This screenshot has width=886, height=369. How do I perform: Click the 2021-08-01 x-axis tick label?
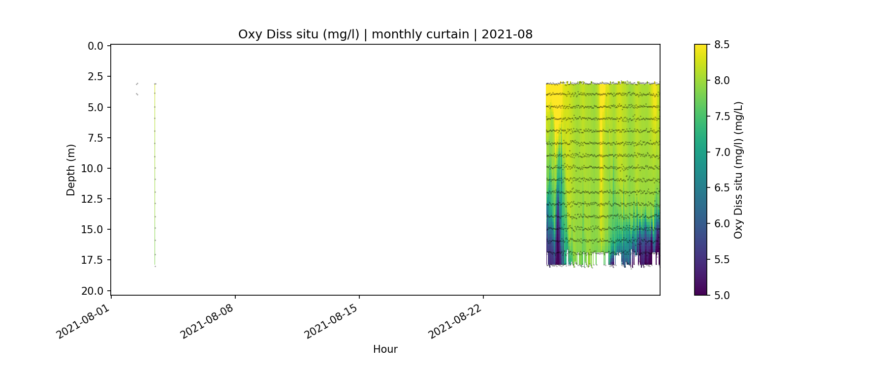pyautogui.click(x=83, y=321)
